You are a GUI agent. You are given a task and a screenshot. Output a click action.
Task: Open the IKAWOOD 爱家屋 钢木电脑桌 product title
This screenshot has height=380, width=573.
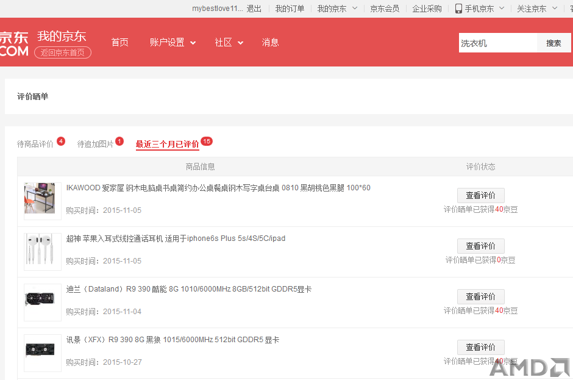218,188
